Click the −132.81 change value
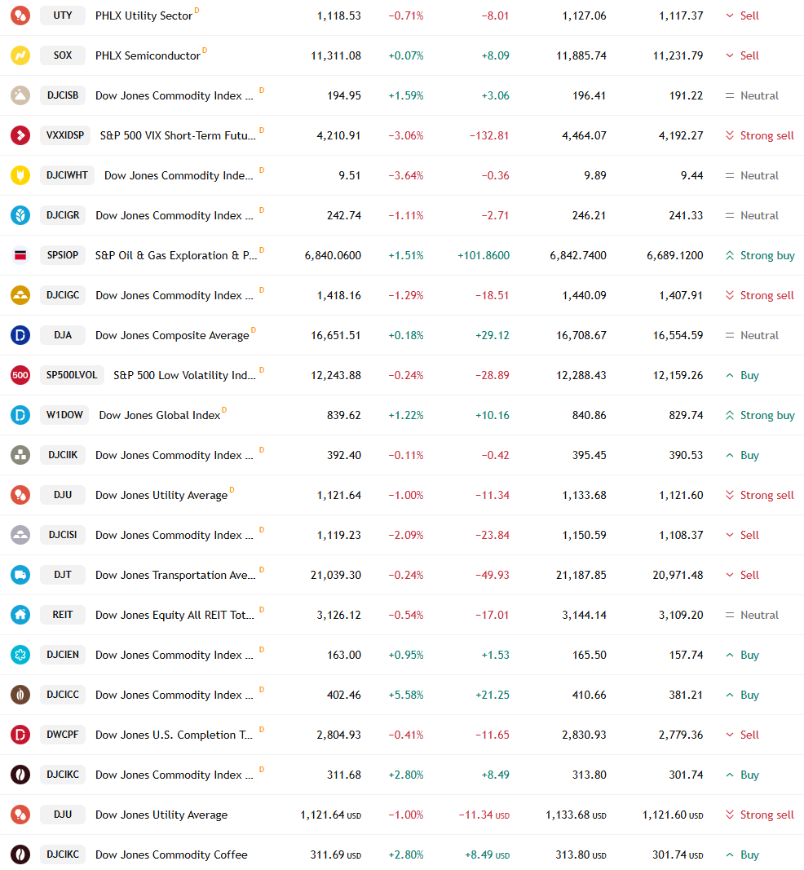The image size is (804, 870). 488,135
